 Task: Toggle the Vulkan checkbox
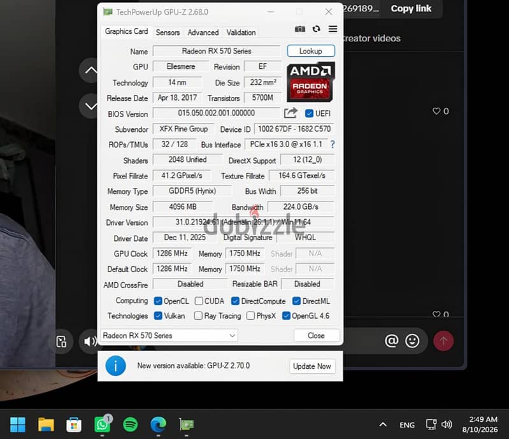(x=158, y=315)
